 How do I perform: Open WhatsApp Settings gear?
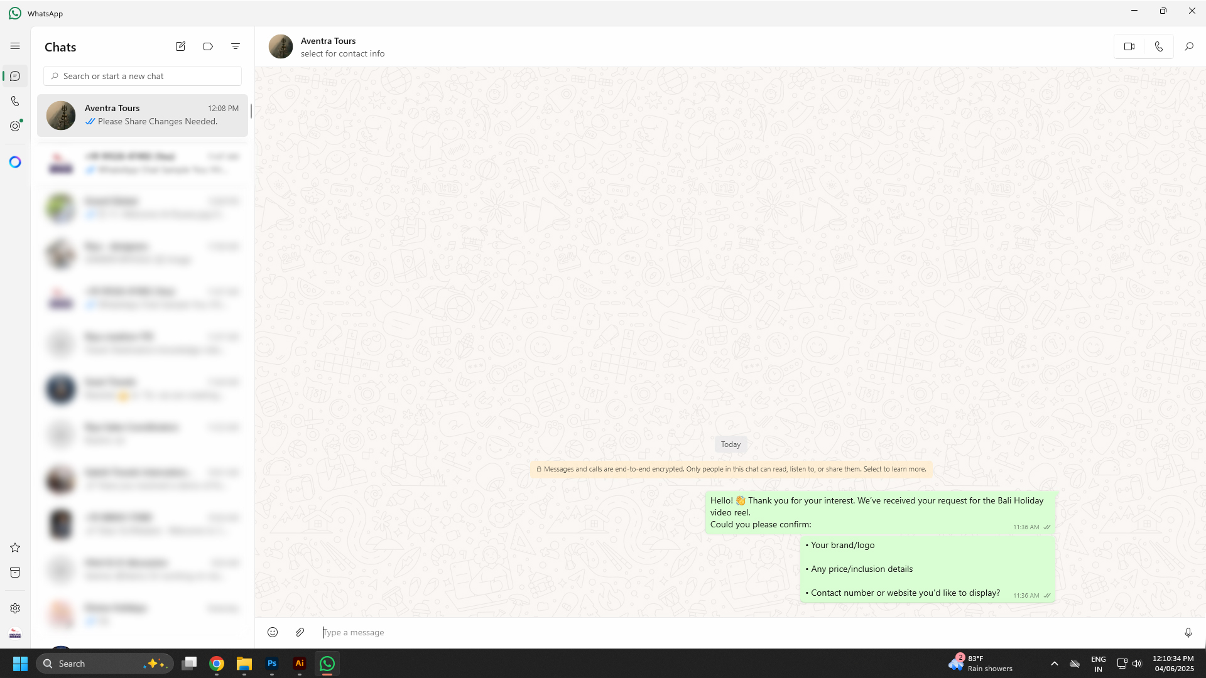coord(15,608)
